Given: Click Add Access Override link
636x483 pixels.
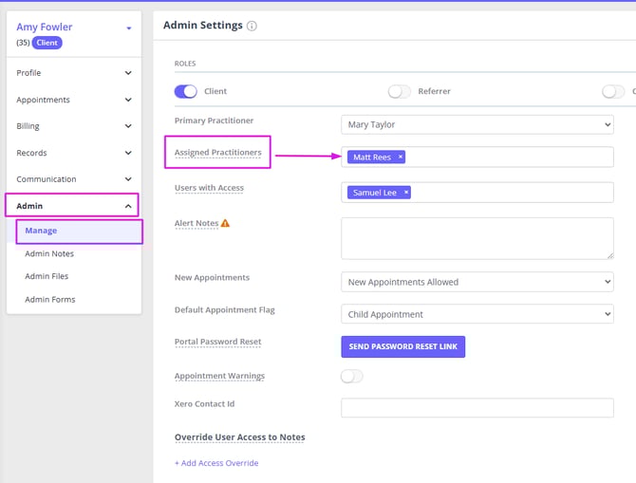Looking at the screenshot, I should click(216, 463).
